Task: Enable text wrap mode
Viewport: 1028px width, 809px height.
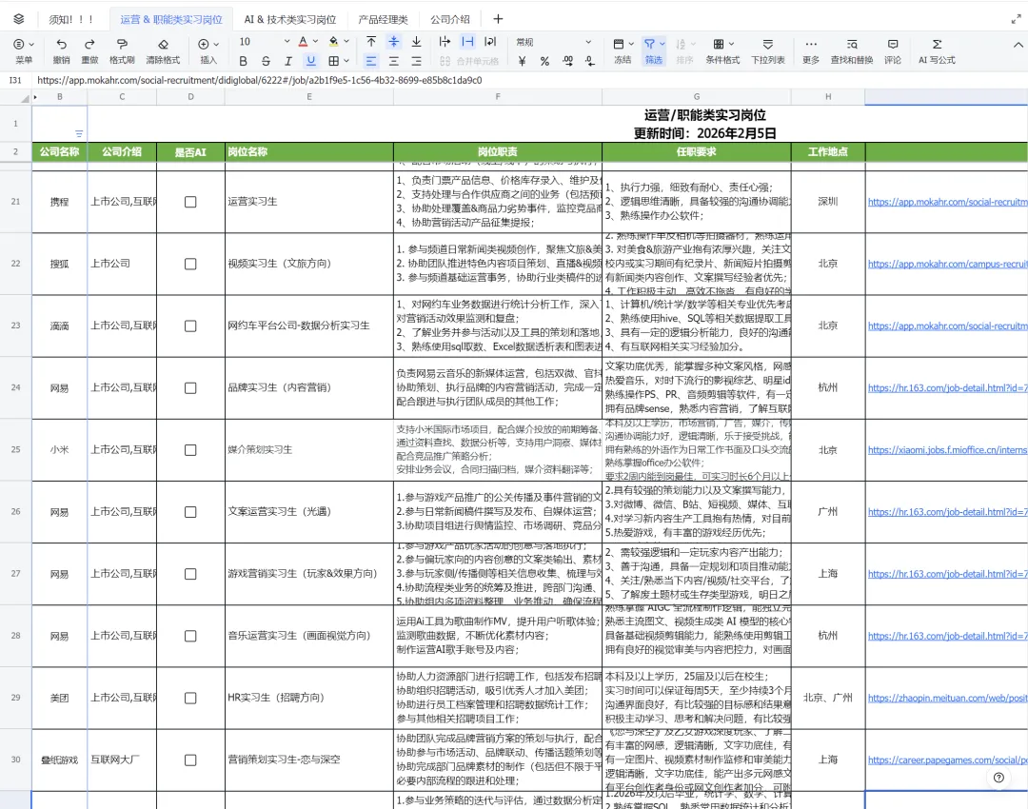Action: [490, 41]
